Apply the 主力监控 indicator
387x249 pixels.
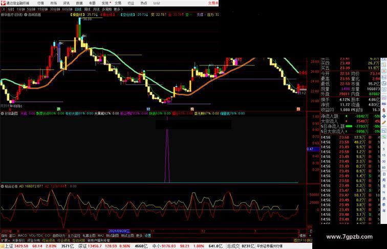[x=74, y=236]
